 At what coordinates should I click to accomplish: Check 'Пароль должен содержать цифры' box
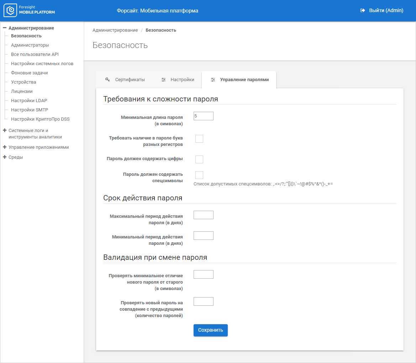pos(199,159)
